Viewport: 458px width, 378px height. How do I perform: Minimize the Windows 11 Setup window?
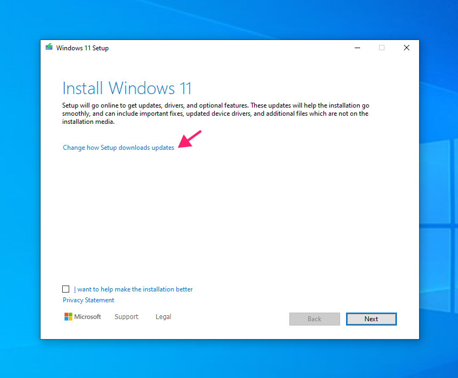tap(357, 48)
